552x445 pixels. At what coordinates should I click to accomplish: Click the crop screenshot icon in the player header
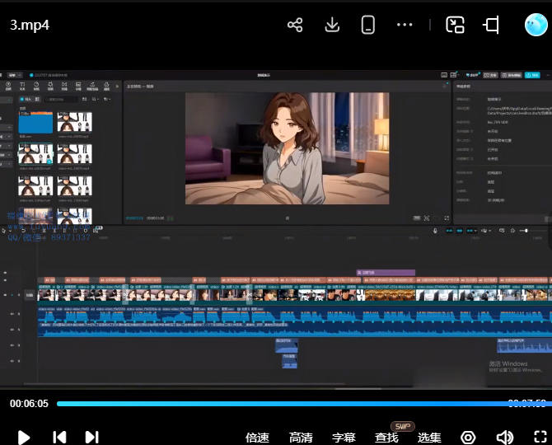pos(491,25)
